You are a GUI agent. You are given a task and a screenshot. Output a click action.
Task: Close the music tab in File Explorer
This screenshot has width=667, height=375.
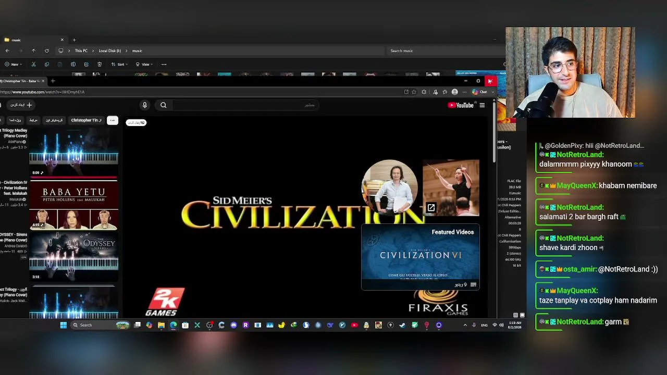(62, 40)
